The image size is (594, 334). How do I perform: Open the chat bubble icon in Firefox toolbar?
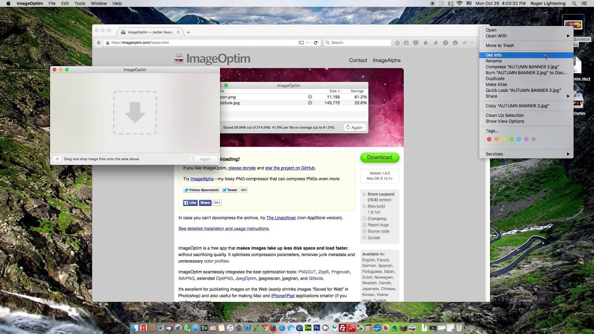pyautogui.click(x=455, y=43)
